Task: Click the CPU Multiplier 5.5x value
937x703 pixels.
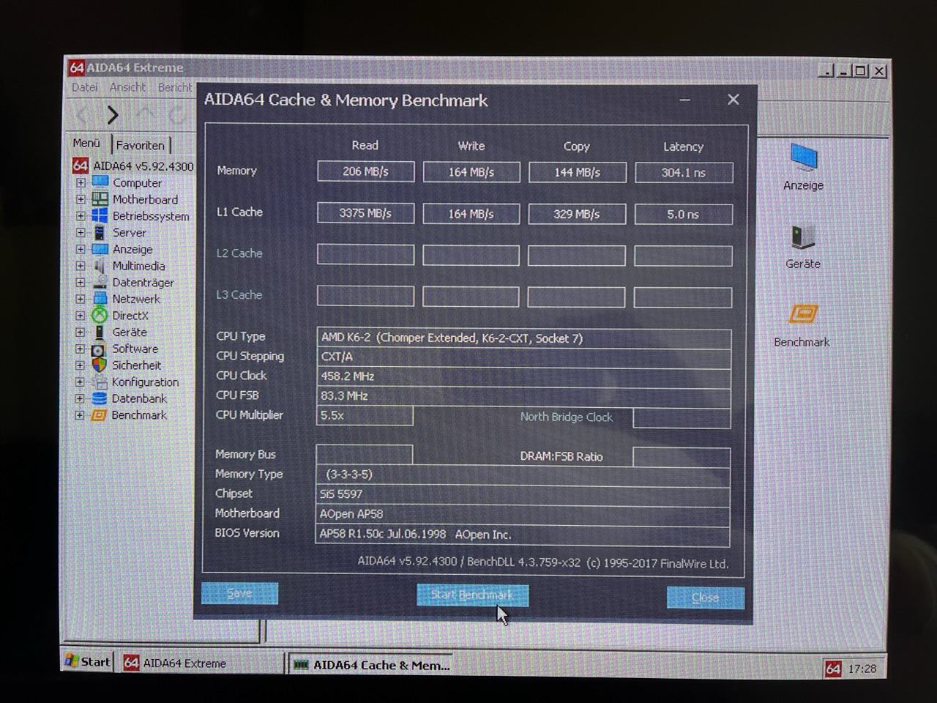Action: coord(365,415)
